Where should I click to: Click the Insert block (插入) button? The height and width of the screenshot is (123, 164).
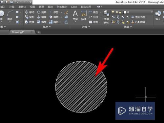[x=158, y=15]
